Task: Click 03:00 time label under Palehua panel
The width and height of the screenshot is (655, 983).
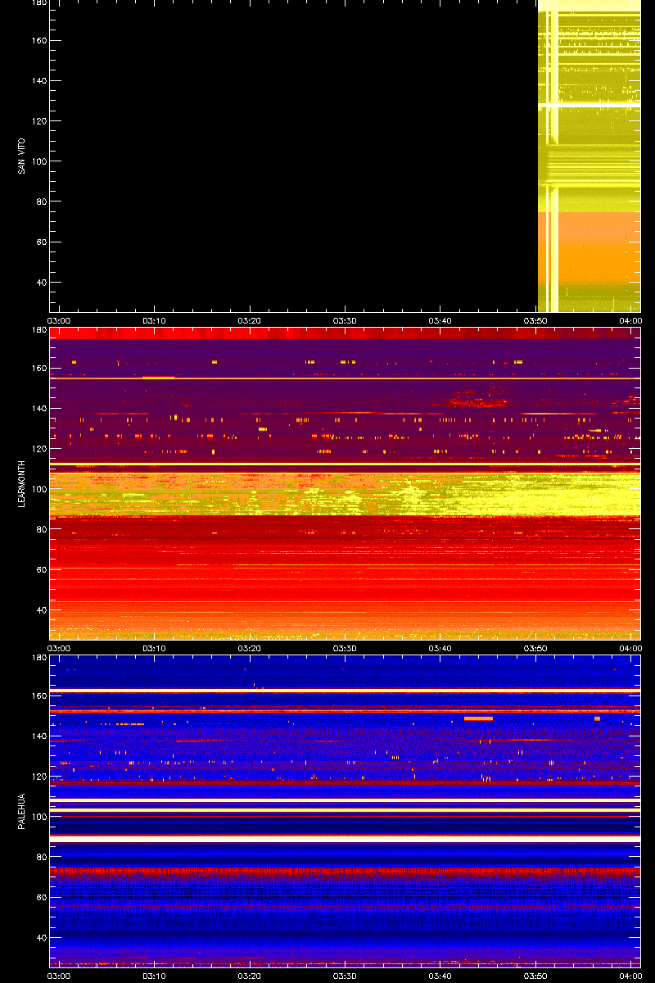Action: click(59, 976)
